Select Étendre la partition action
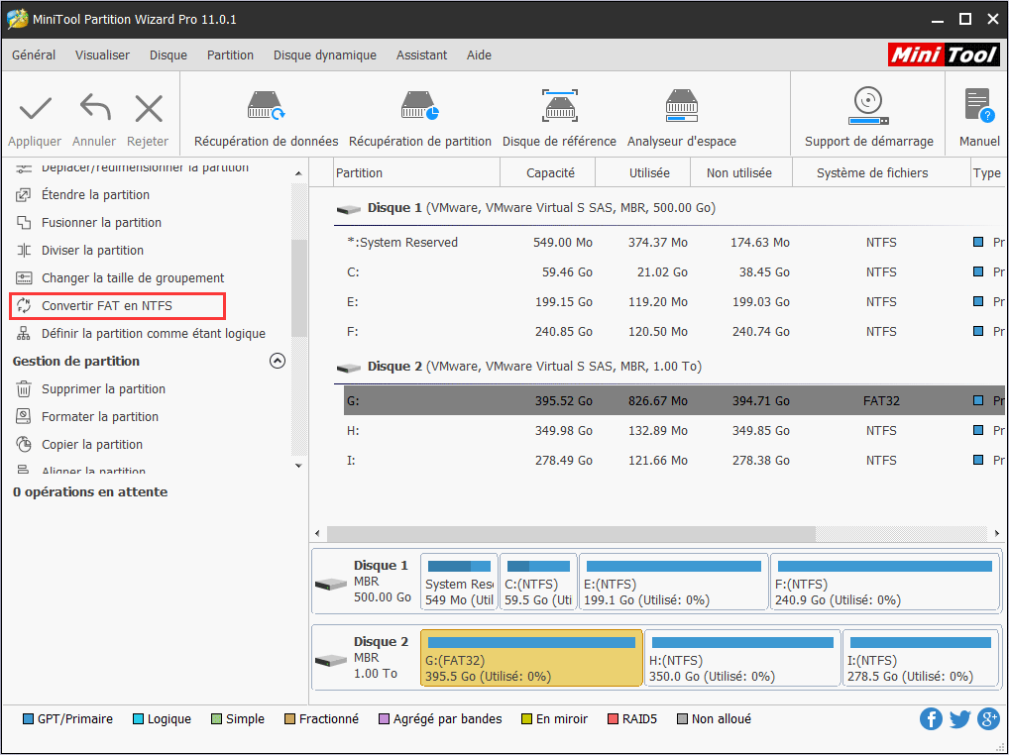 coord(95,195)
